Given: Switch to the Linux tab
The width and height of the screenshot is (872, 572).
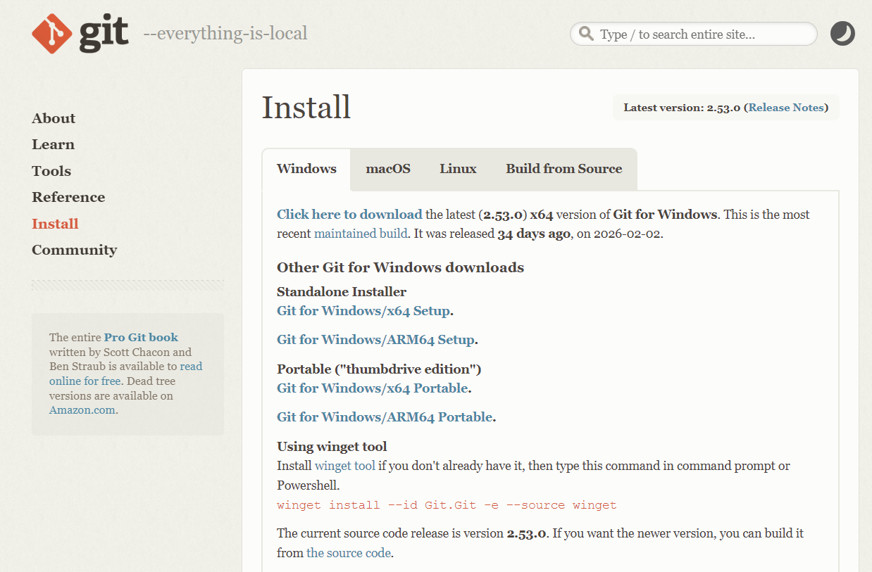Looking at the screenshot, I should coord(458,169).
